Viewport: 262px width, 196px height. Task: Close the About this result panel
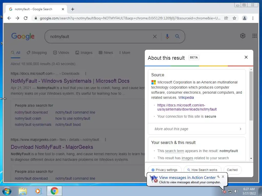click(246, 57)
